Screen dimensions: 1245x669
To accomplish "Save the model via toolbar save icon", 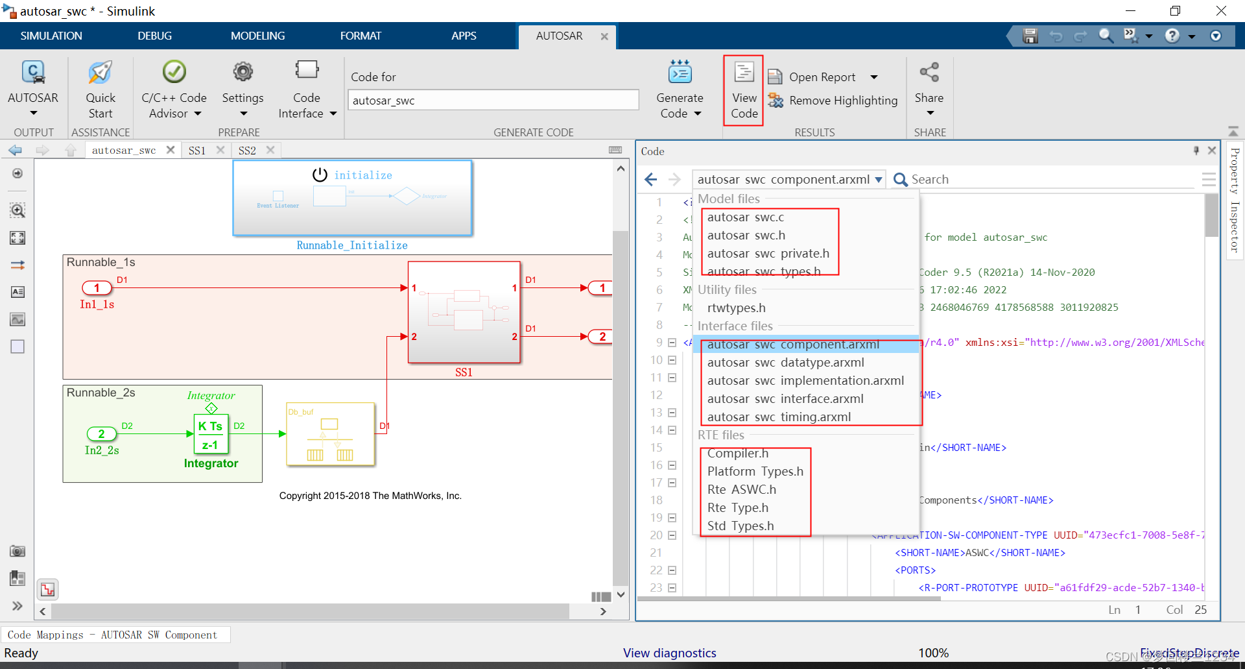I will coord(1030,36).
